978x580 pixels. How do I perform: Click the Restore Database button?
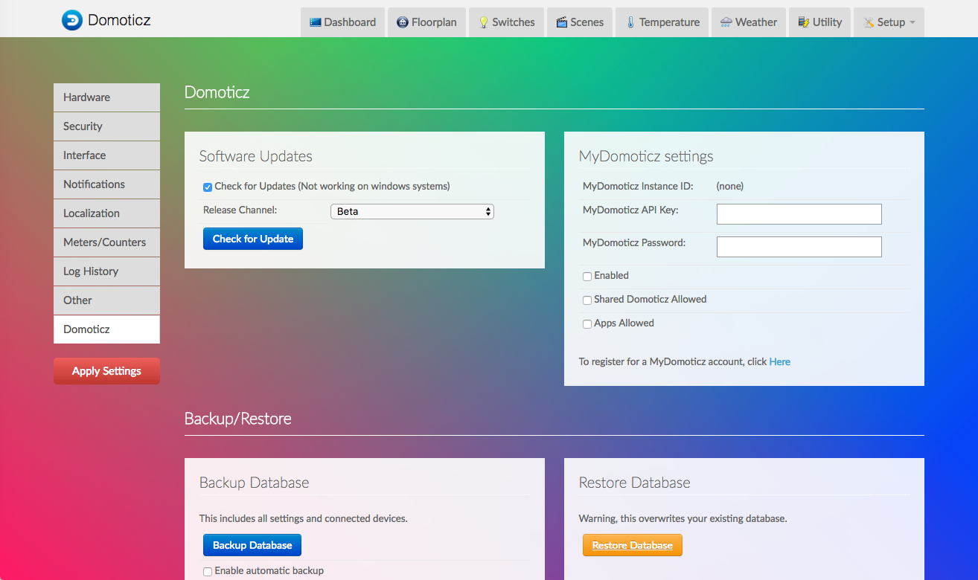tap(633, 545)
